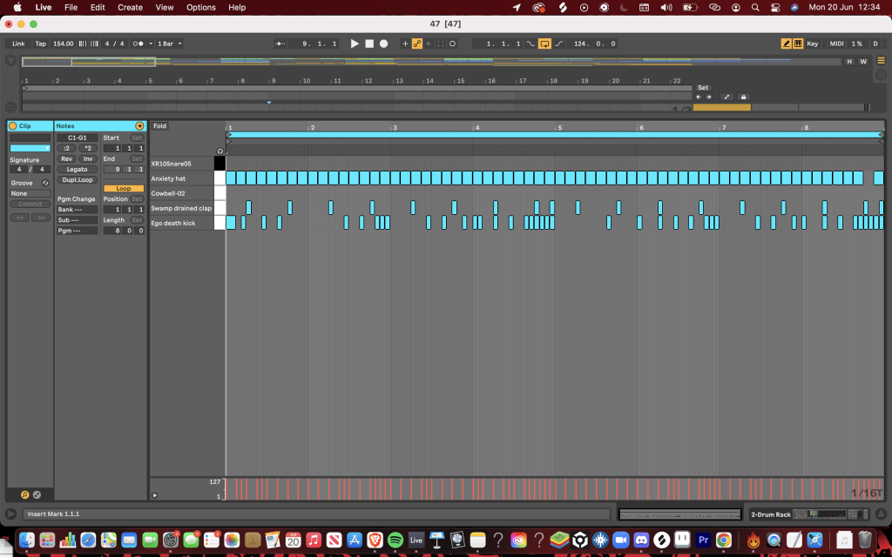Toggle MIDI editor preview headphone icon
Screen dimensions: 892x557
click(220, 151)
